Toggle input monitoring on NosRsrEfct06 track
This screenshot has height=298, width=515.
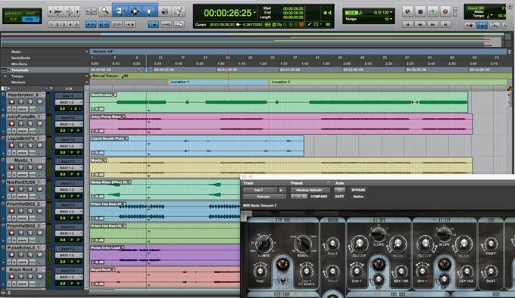click(x=21, y=189)
